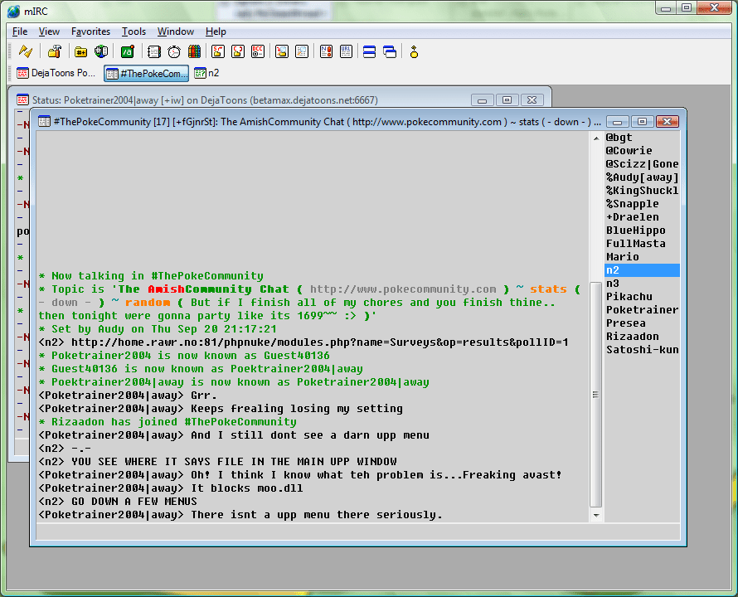
Task: Select Presea in the nick list
Action: [x=642, y=323]
